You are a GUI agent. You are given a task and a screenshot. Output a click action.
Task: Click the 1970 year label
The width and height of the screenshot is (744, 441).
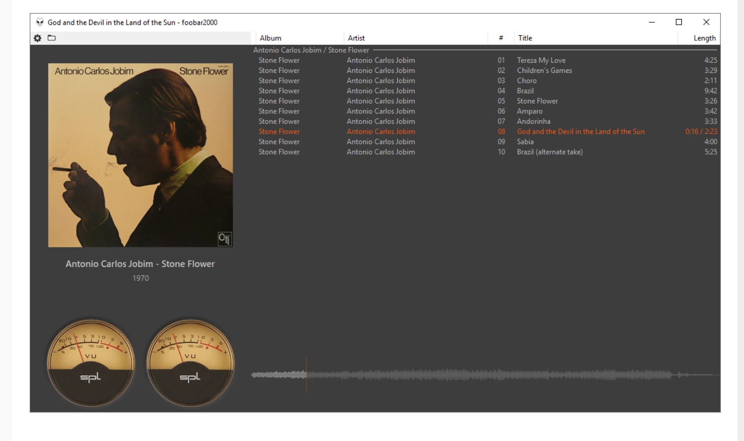pos(140,278)
